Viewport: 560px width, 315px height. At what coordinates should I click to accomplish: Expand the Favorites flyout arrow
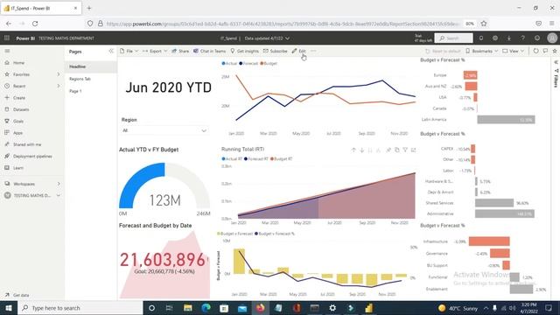(x=59, y=74)
